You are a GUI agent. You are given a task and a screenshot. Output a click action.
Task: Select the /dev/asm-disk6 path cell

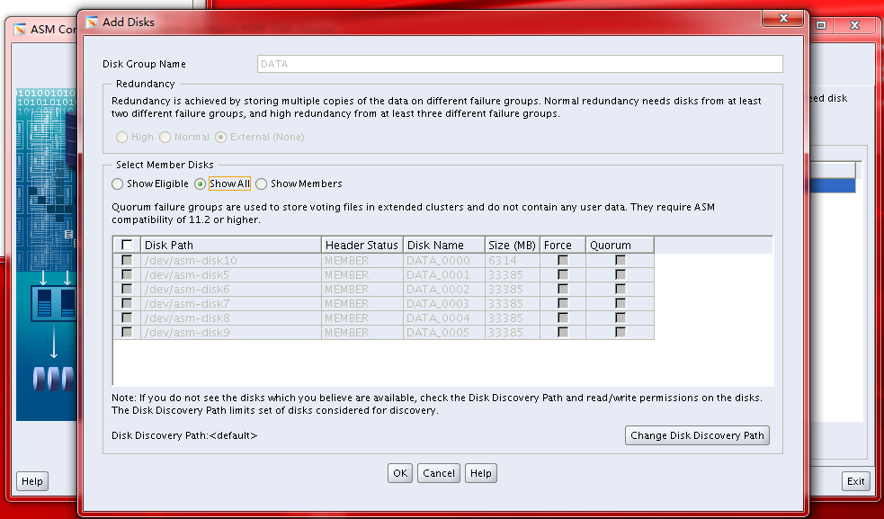tap(231, 289)
